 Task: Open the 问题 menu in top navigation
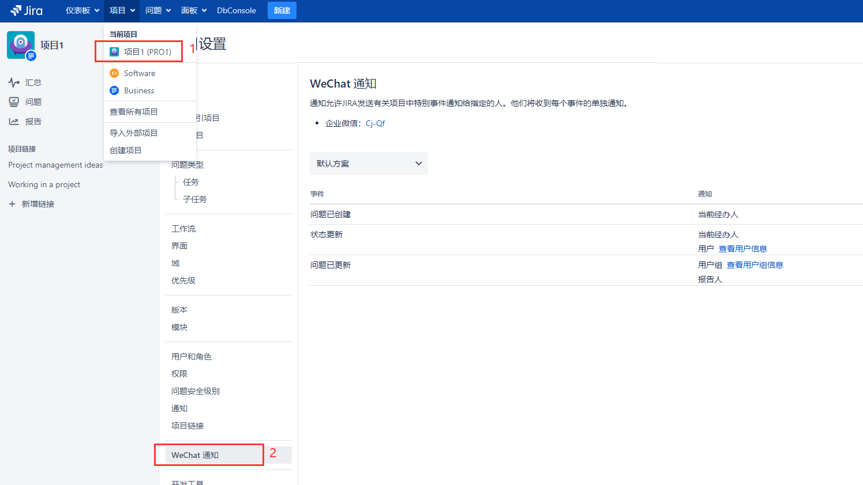tap(157, 10)
